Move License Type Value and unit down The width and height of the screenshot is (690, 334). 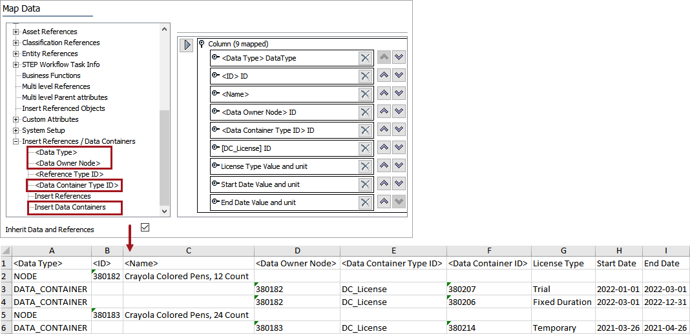pos(399,166)
